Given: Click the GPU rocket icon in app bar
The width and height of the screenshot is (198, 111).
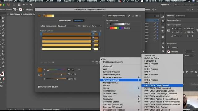Looking at the screenshot, I should click(31, 5).
